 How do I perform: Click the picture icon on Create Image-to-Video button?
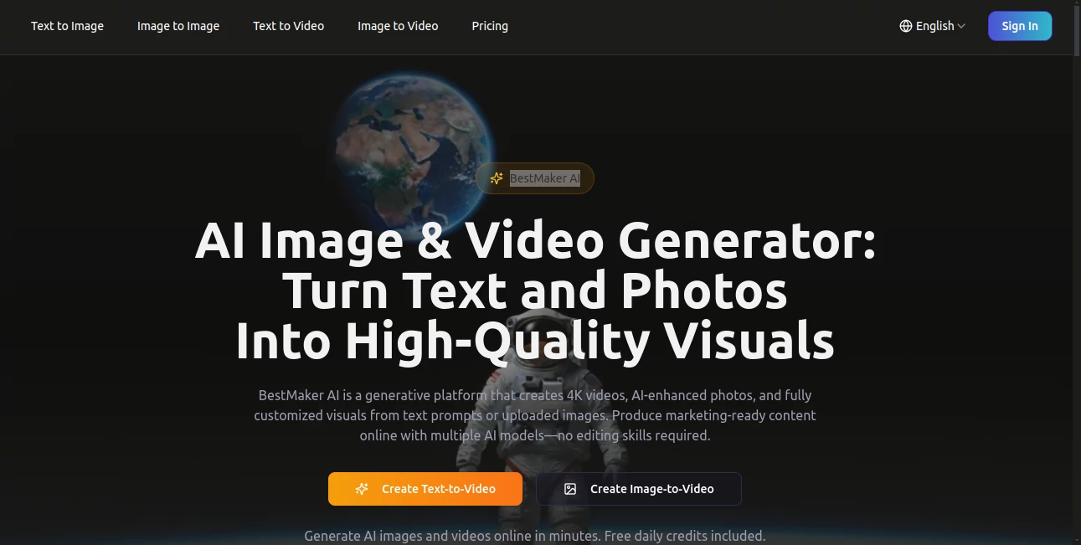click(x=570, y=488)
